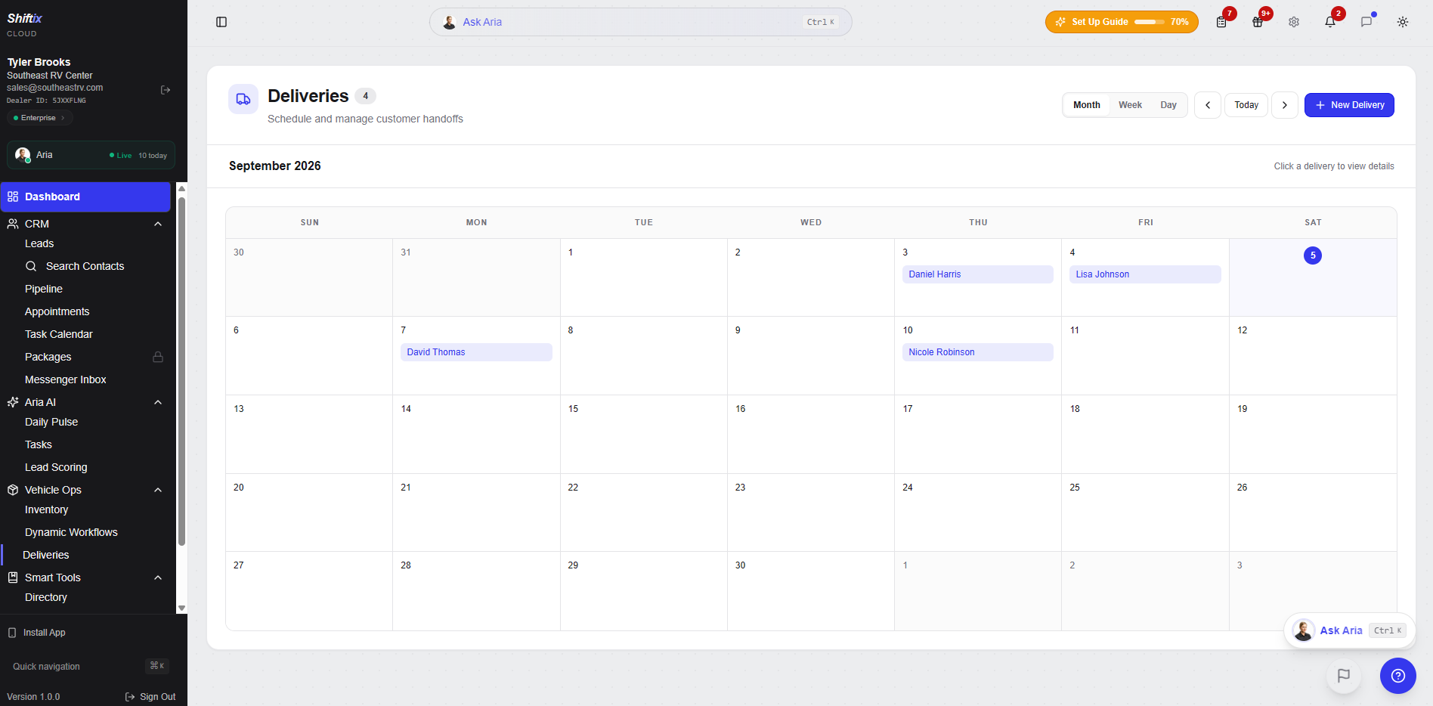Collapse the CRM section
This screenshot has width=1433, height=706.
click(158, 224)
